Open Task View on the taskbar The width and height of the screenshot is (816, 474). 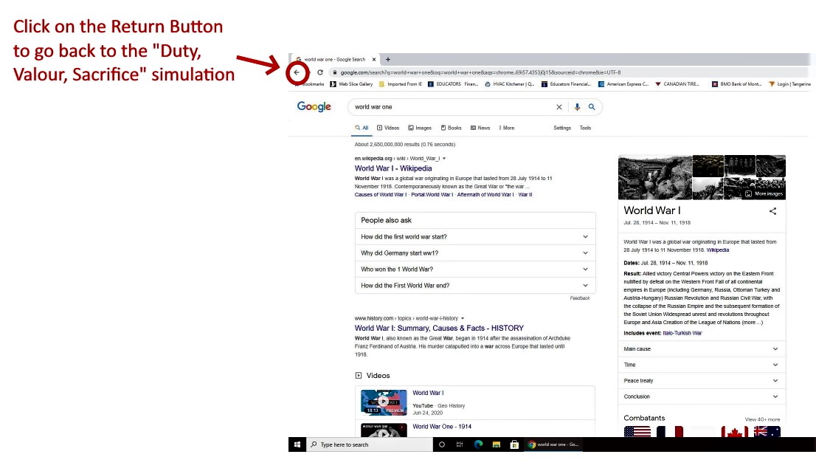coord(460,444)
